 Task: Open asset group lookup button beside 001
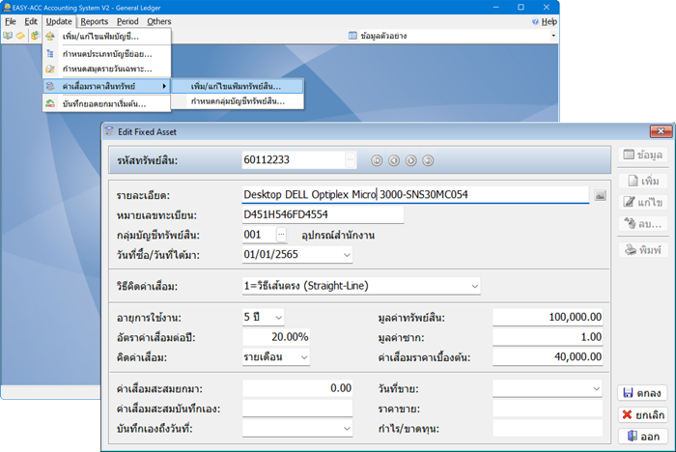click(x=281, y=235)
